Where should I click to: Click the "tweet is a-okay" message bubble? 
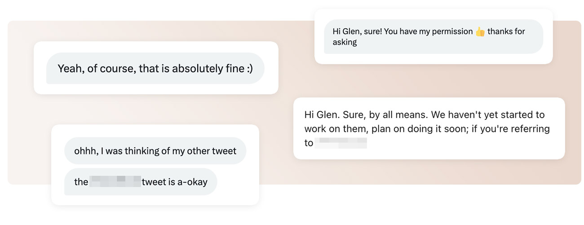coord(141,182)
